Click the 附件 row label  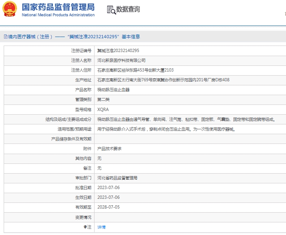tap(87, 149)
